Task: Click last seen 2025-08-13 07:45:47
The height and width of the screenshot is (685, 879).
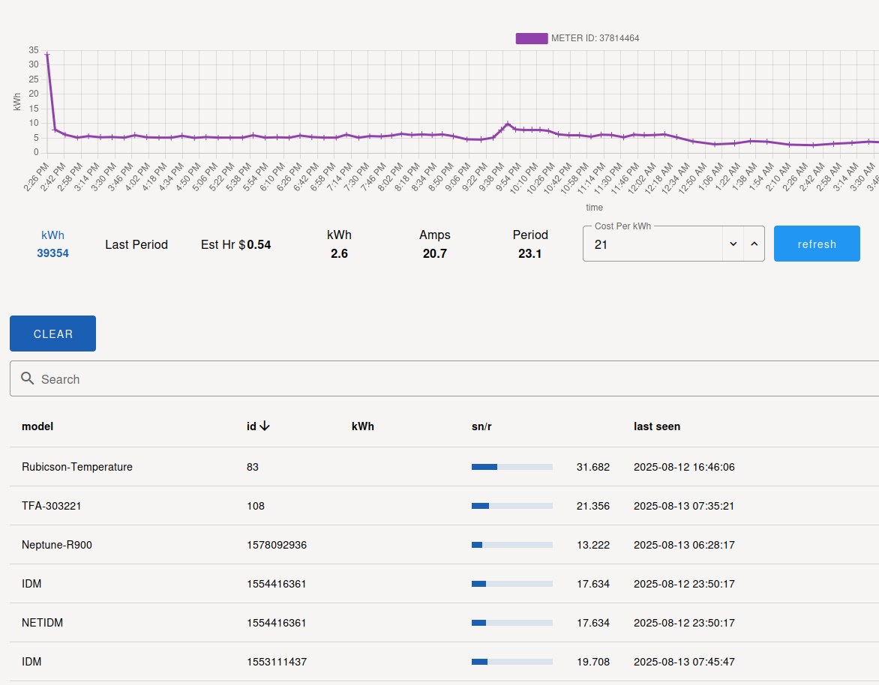Action: (x=684, y=662)
